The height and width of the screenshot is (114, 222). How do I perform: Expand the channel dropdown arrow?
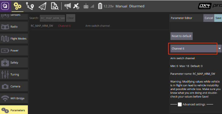tap(220, 48)
